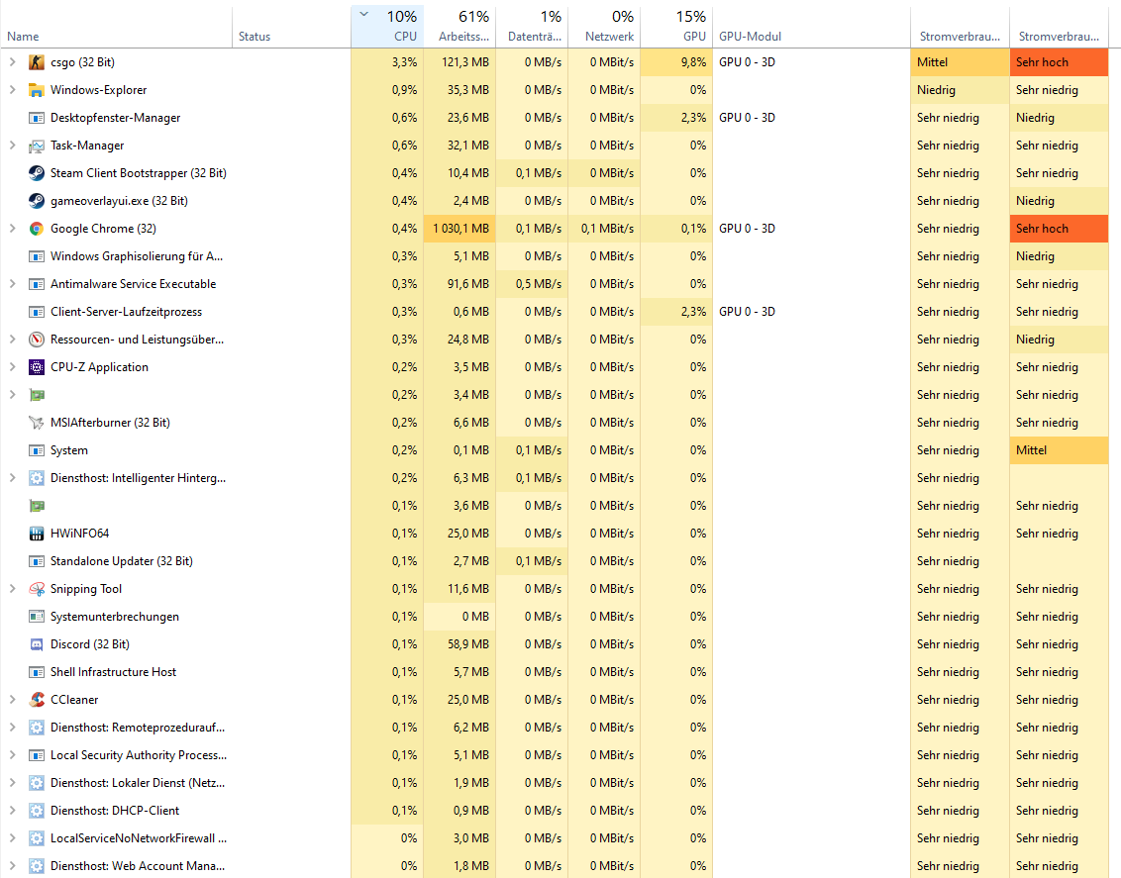Viewport: 1121px width, 878px height.
Task: Click the Client-Server-Laufzeitprozess icon
Action: tap(37, 312)
